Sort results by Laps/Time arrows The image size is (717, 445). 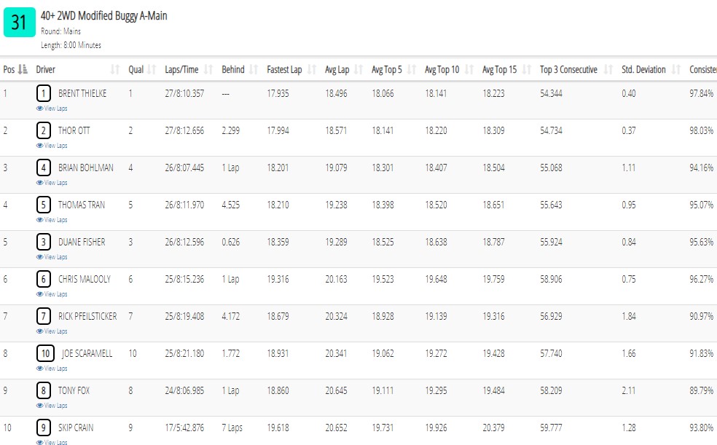tap(208, 69)
